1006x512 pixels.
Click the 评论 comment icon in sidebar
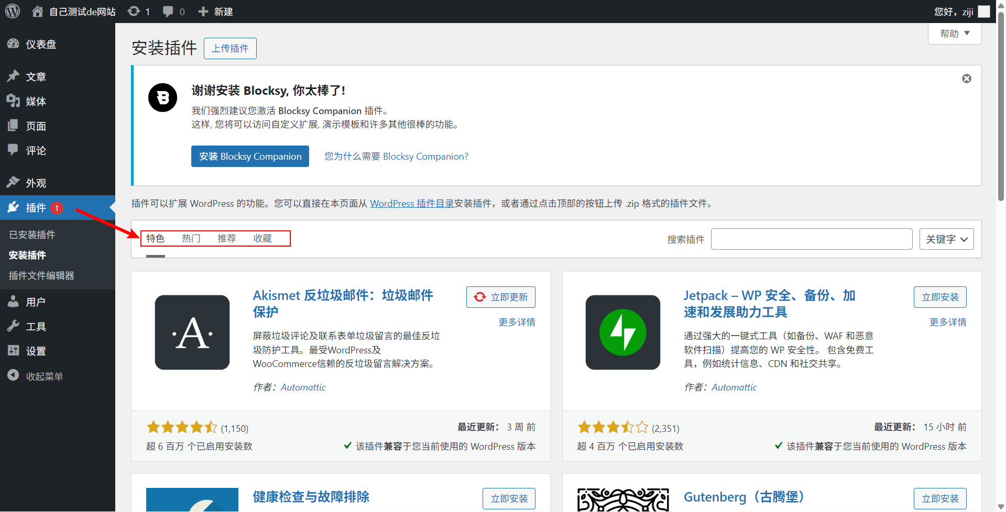(13, 150)
